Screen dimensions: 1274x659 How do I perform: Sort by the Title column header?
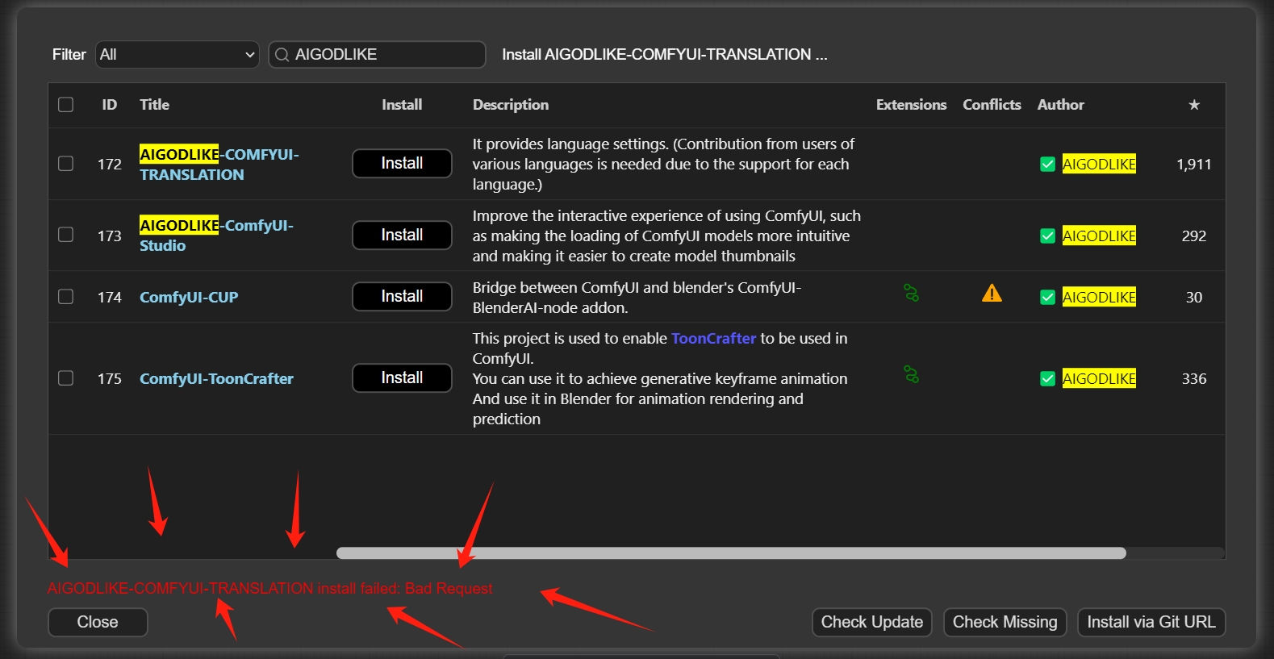tap(154, 105)
